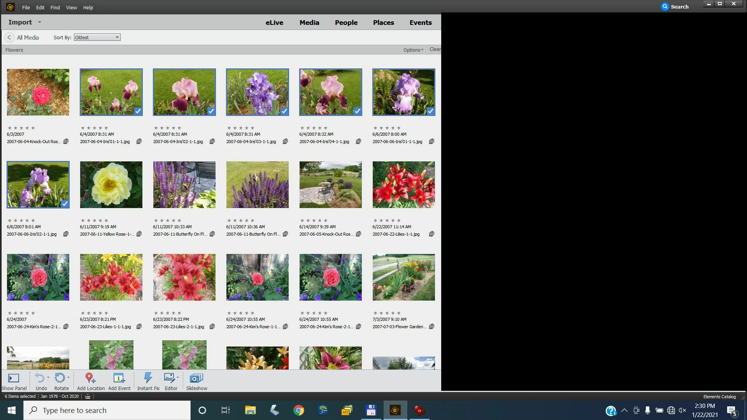Click the Show Panel icon
The width and height of the screenshot is (747, 420).
point(14,378)
